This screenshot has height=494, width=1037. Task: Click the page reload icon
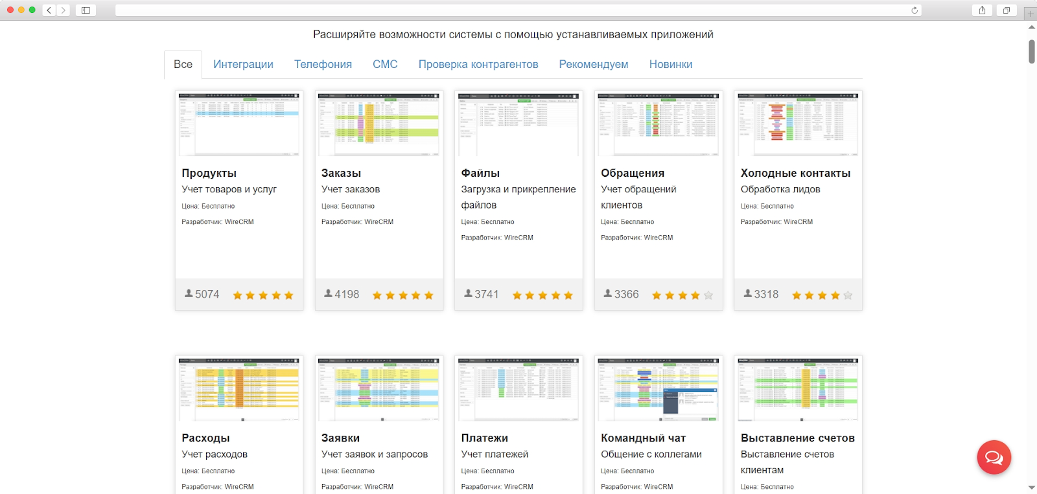click(x=915, y=10)
